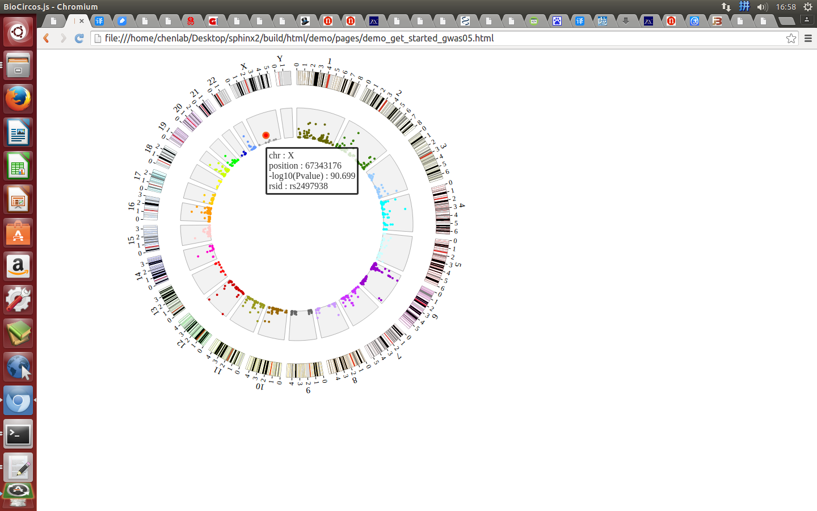Bookmark this page with the star icon
This screenshot has height=511, width=817.
tap(791, 38)
